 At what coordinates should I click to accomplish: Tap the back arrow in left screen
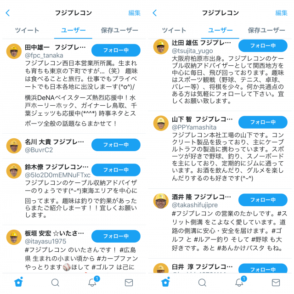(8, 13)
